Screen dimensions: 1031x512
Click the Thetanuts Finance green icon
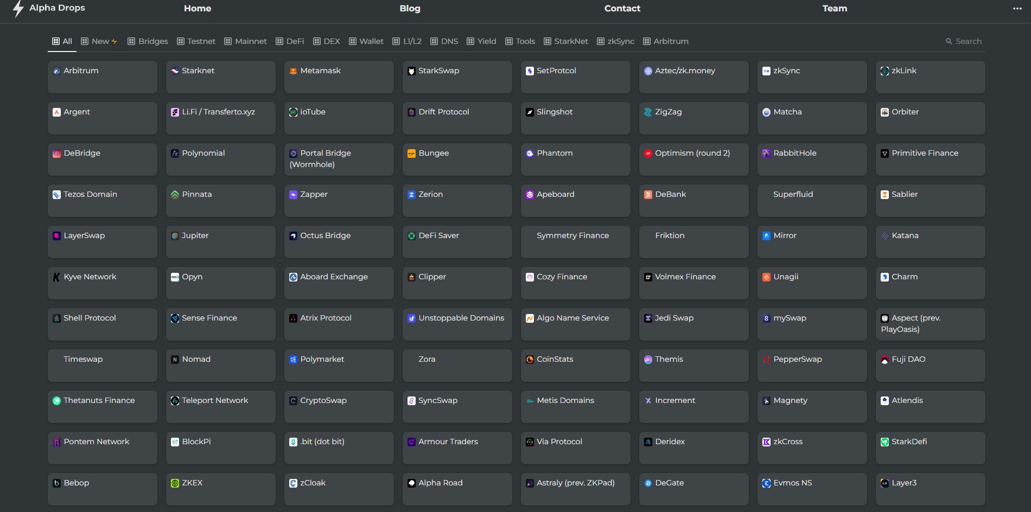click(56, 401)
